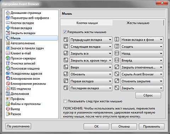The height and width of the screenshot is (134, 170).
Task: Click gesture icon beside Новая вкладка в фоне
Action: tap(117, 39)
